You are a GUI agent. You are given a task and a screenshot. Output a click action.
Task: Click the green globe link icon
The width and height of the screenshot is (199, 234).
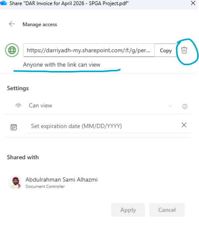12,50
